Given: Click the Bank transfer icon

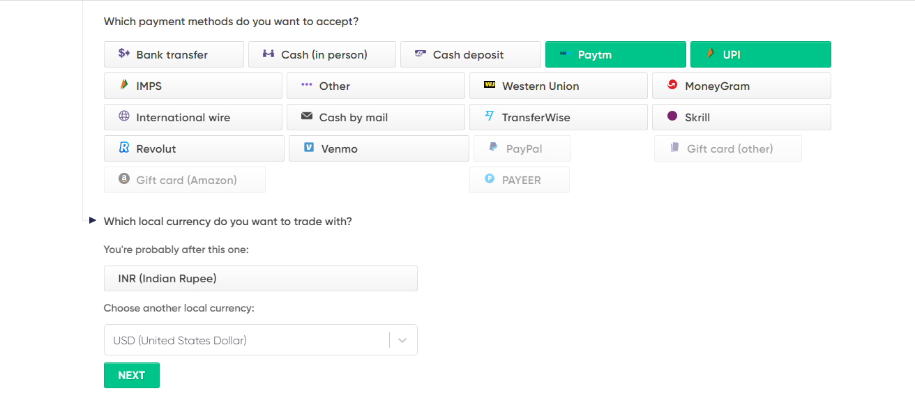Looking at the screenshot, I should [x=124, y=53].
